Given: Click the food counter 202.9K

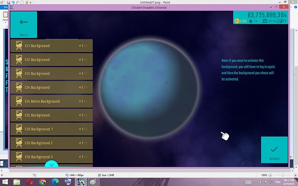Looking at the screenshot, I should pyautogui.click(x=269, y=21).
